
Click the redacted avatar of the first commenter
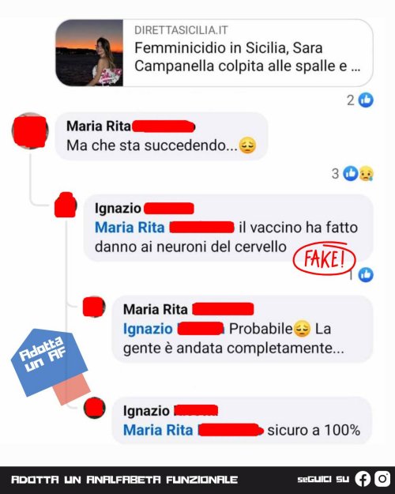(x=30, y=130)
